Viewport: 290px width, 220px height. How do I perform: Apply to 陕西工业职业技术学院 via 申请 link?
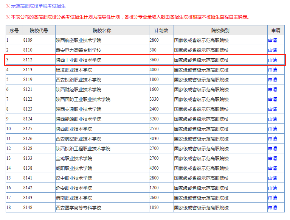[x=272, y=60]
